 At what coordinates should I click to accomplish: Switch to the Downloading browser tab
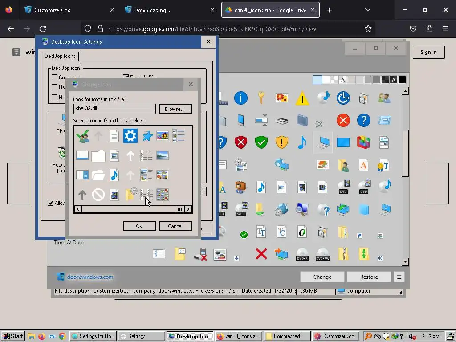(x=169, y=10)
